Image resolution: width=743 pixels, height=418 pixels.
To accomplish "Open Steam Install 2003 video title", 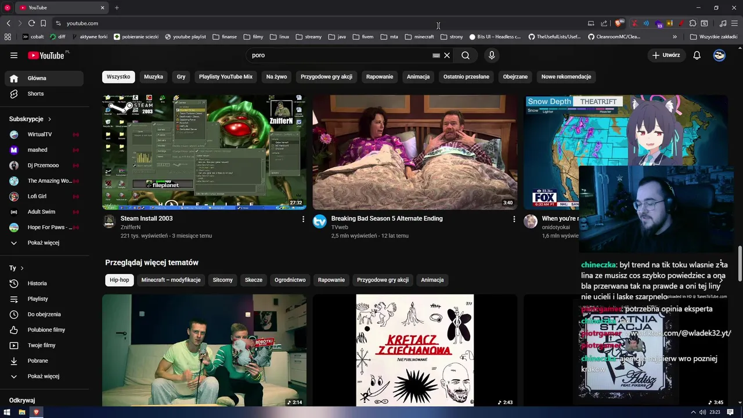I will point(147,218).
